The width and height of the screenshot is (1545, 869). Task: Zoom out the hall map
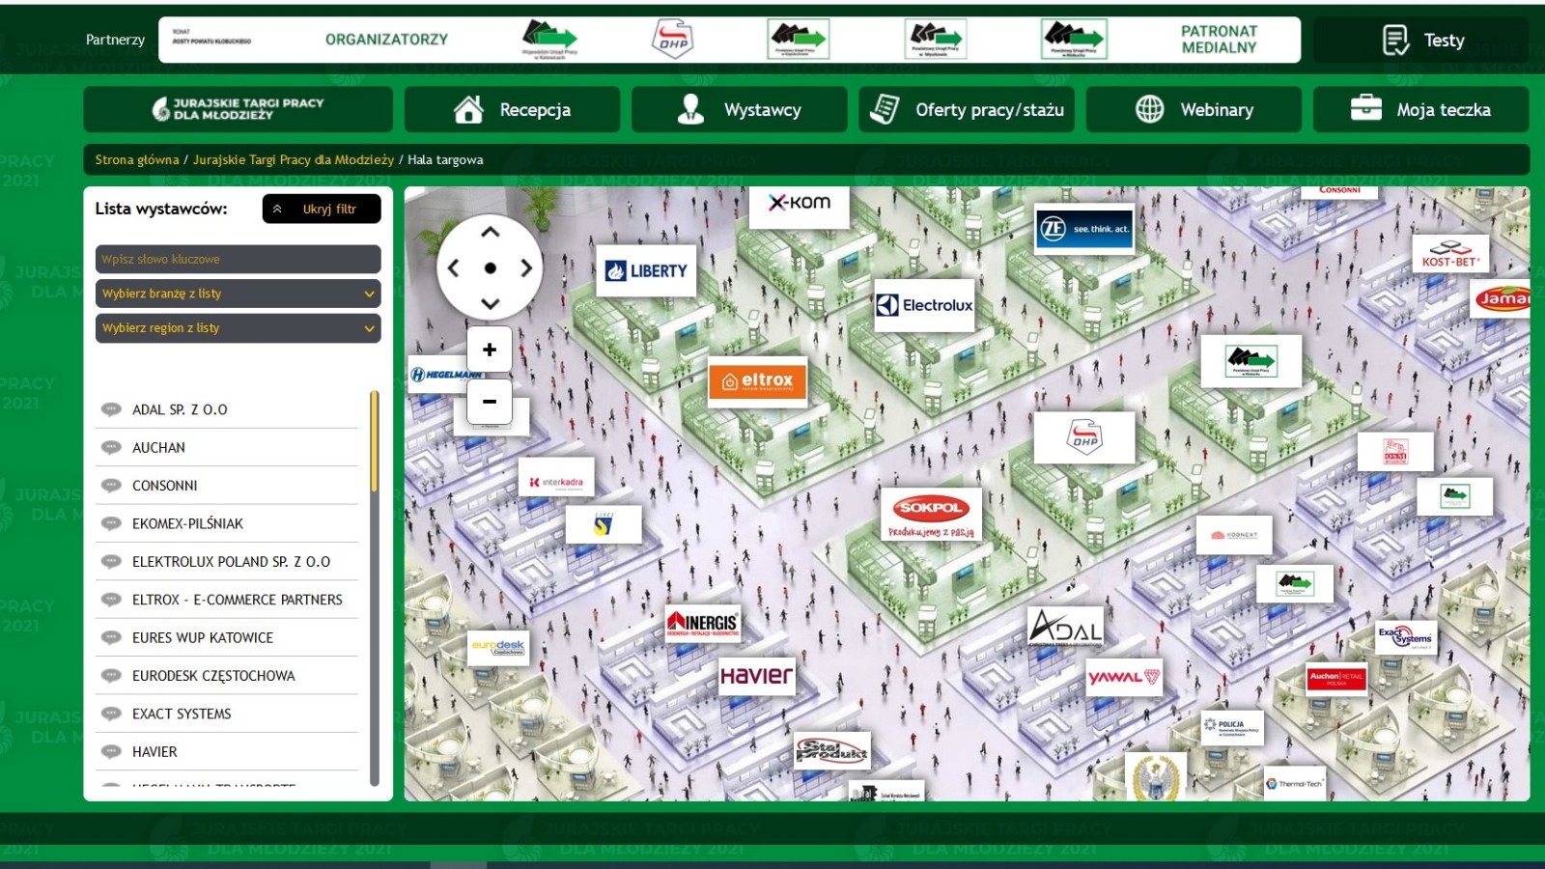tap(490, 402)
